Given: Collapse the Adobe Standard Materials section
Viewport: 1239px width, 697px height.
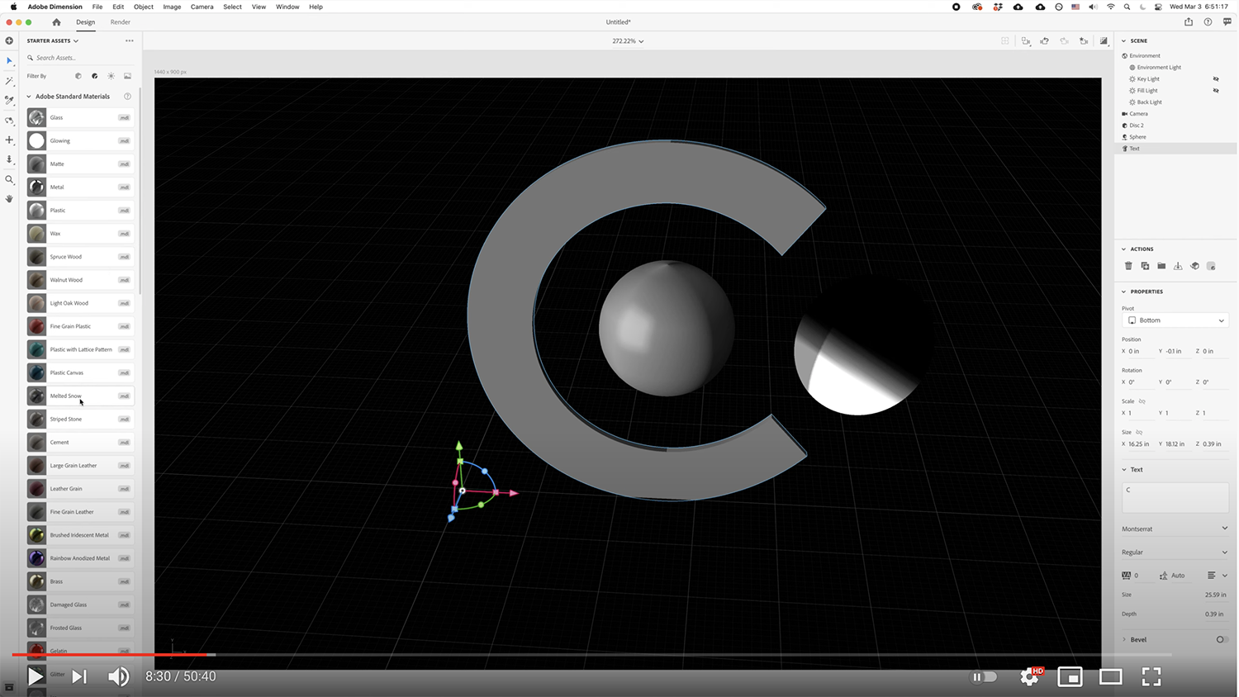Looking at the screenshot, I should [29, 97].
